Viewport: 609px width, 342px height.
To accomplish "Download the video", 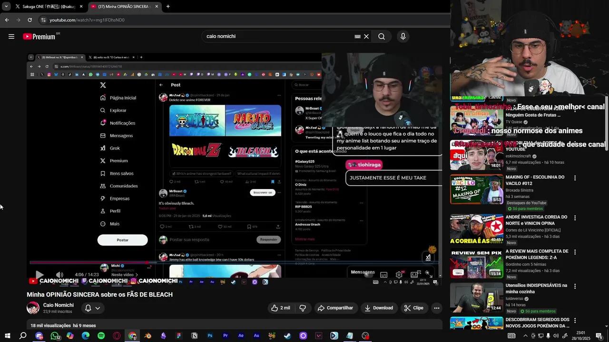I will pos(379,308).
